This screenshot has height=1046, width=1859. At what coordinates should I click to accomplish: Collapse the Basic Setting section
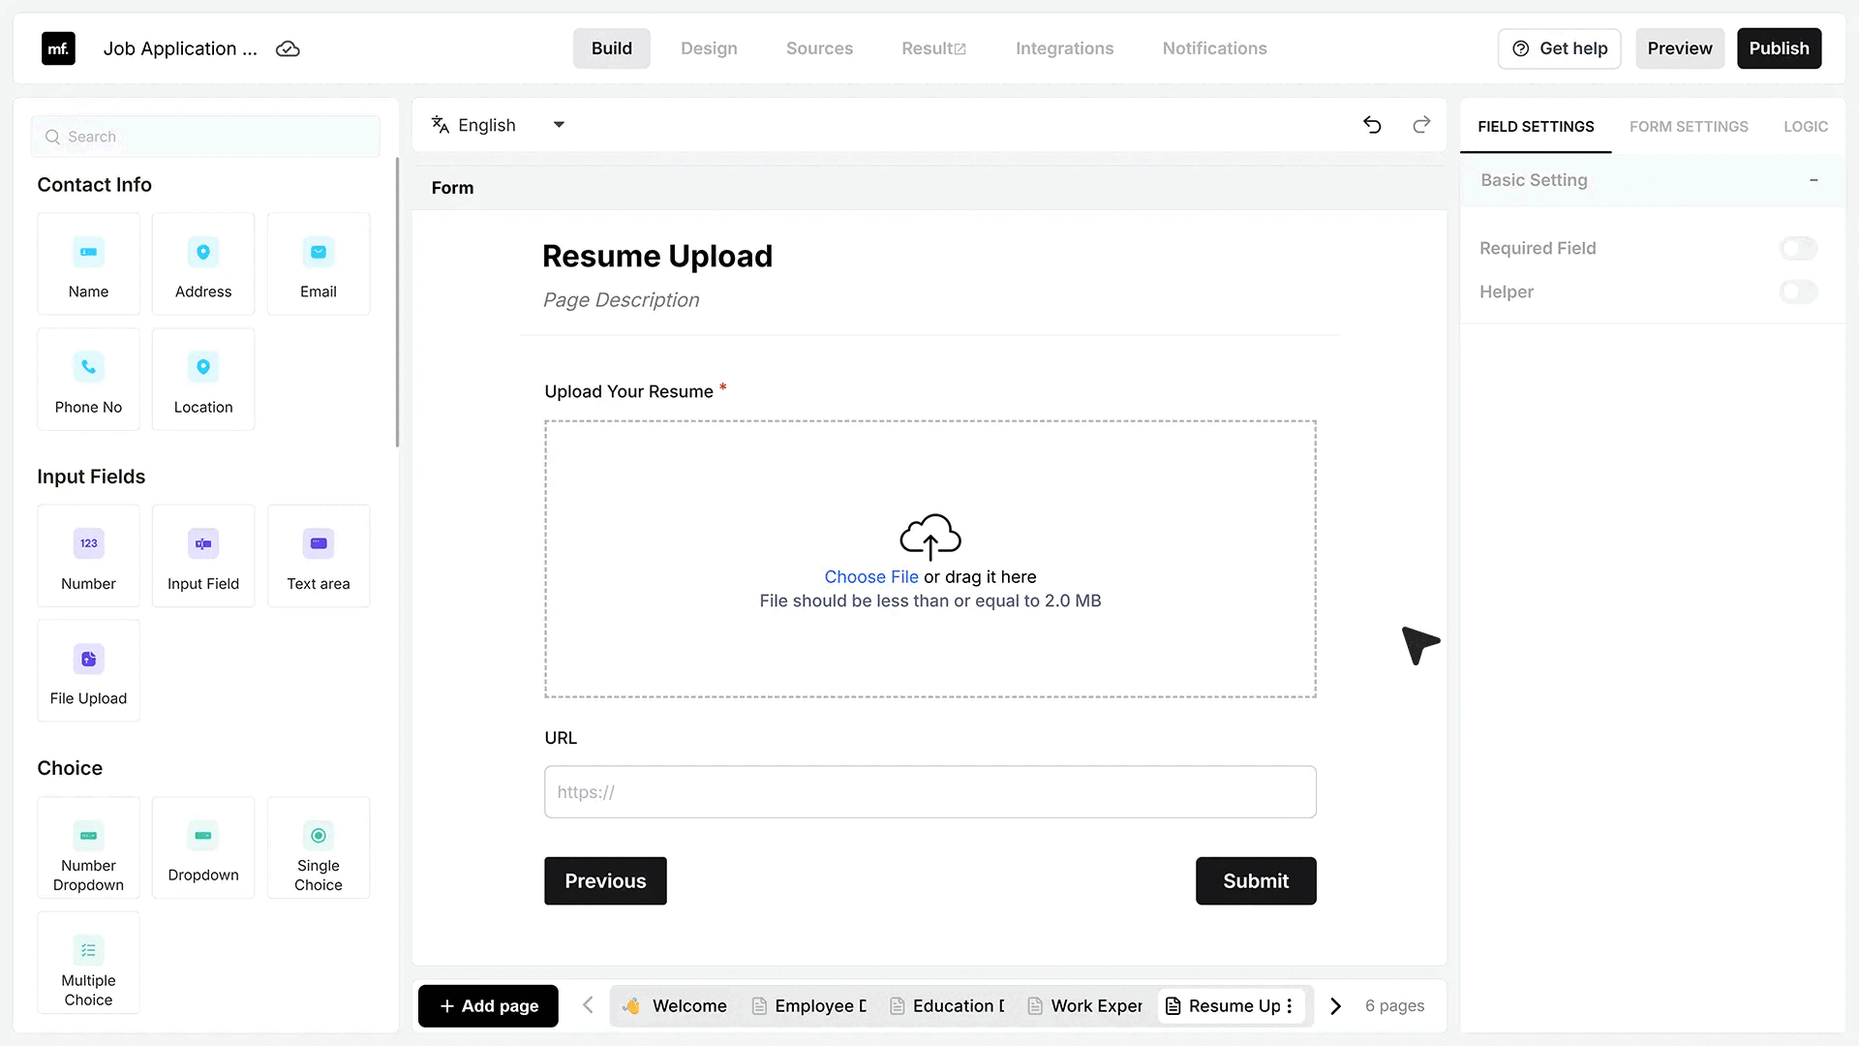click(1813, 180)
